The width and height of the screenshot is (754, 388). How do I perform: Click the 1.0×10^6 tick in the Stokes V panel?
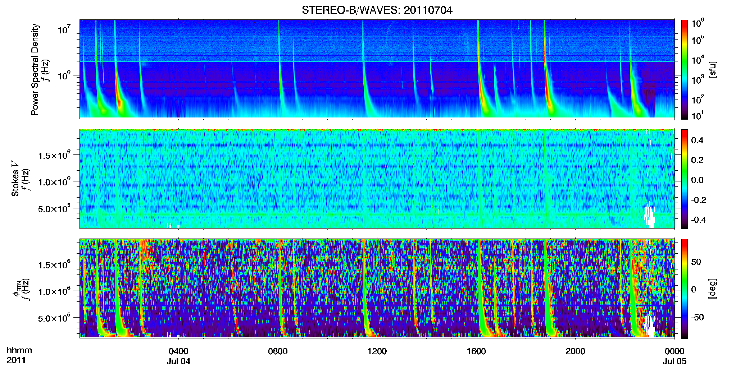[x=54, y=182]
